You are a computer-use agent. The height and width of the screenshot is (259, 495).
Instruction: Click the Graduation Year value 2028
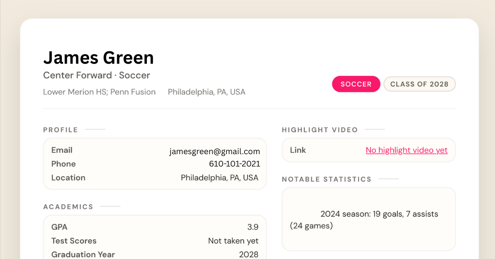point(248,254)
